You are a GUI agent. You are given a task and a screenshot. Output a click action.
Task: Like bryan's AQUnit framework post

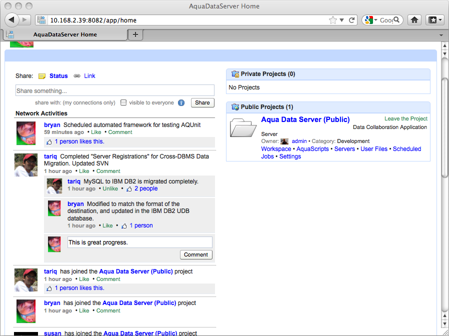tap(96, 132)
